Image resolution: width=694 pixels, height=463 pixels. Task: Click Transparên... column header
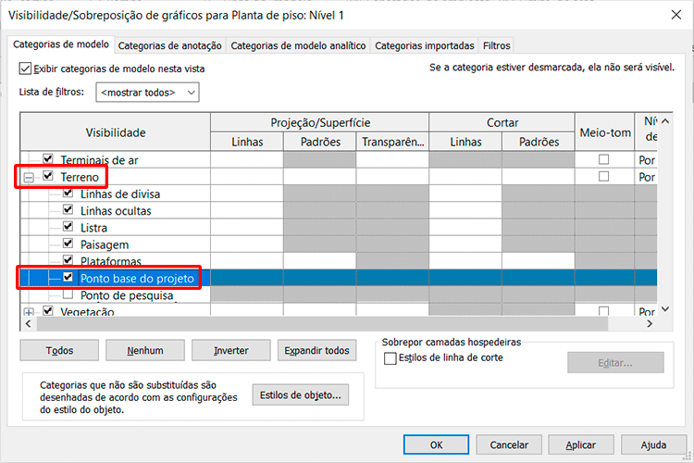point(392,142)
